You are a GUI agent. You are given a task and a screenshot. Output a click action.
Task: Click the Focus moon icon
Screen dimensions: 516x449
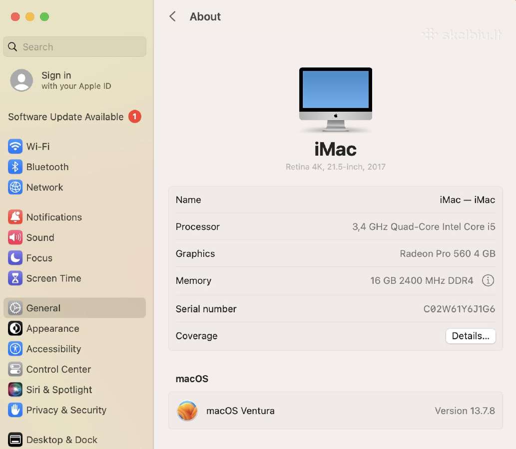click(15, 258)
